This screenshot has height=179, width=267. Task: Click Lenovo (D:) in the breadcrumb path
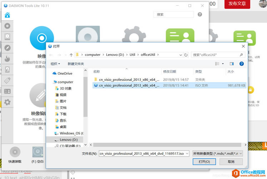click(x=115, y=55)
